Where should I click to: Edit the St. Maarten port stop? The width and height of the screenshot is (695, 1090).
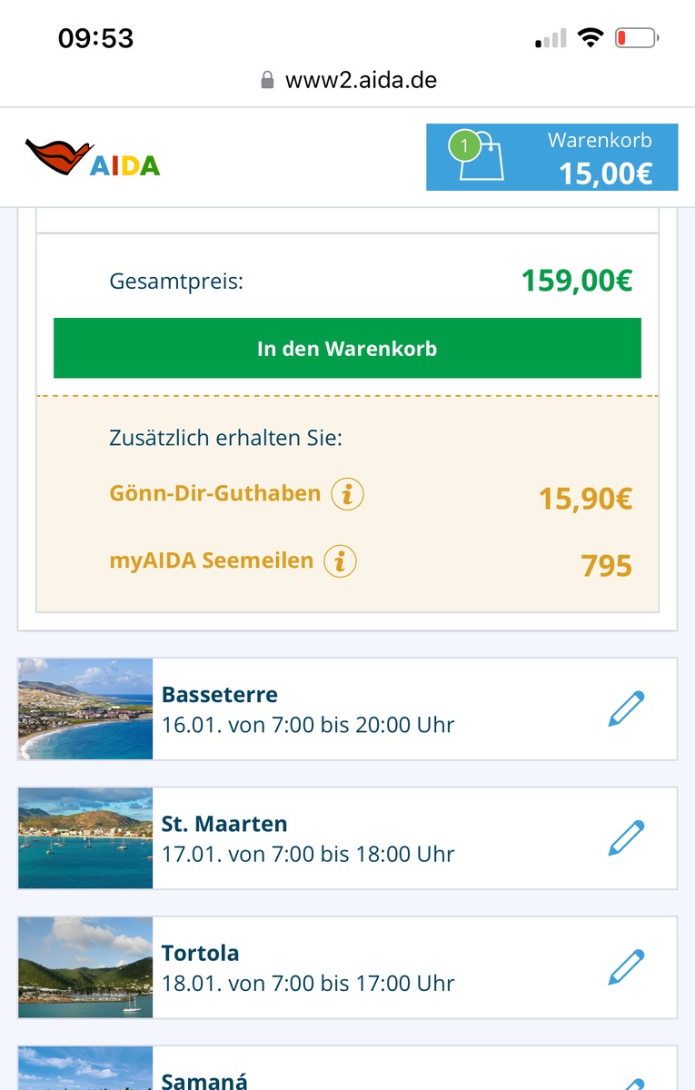626,838
